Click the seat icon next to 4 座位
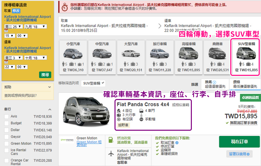261x166 pixels. pos(119,110)
